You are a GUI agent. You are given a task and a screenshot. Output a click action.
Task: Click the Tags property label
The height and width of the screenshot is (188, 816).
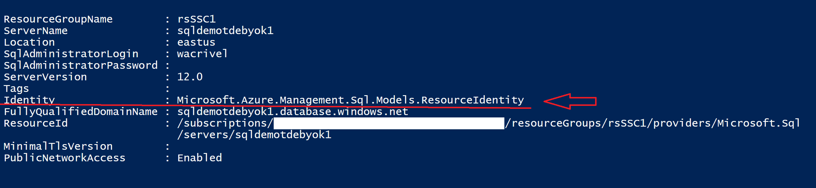(16, 89)
